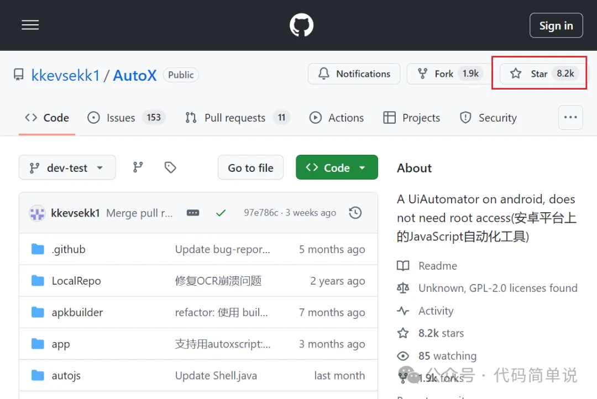Open the 'Update Shell.java' commit message
Screen dimensions: 597x399
pyautogui.click(x=216, y=375)
